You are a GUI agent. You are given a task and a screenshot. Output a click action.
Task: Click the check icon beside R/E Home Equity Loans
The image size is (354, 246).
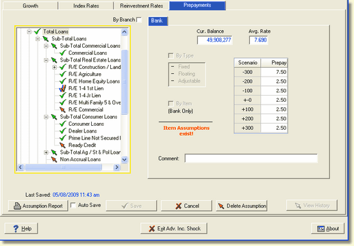point(63,81)
